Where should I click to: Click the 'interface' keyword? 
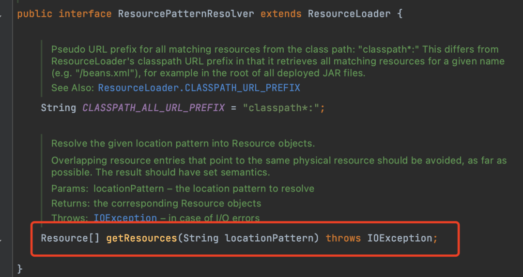click(85, 14)
